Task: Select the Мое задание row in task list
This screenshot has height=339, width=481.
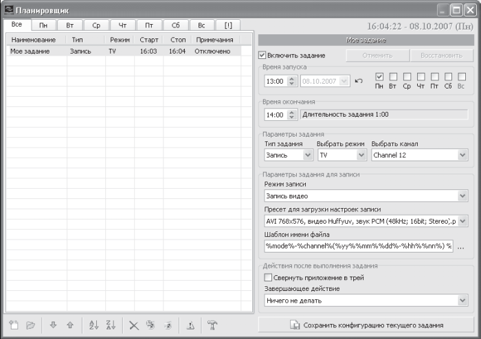Action: (x=124, y=51)
